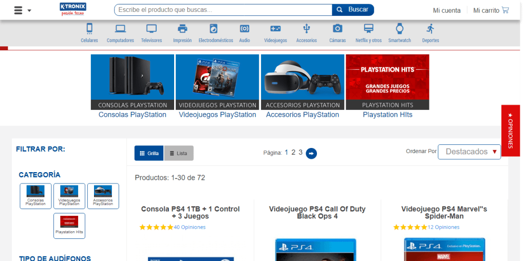This screenshot has height=261, width=526.
Task: Go to page 1
Action: point(286,152)
